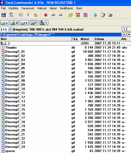The image size is (131, 153).
Task: Select file Dioszegi7_18
Action: point(65,122)
